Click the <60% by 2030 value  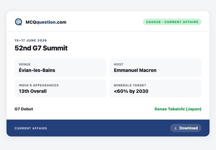131,91
